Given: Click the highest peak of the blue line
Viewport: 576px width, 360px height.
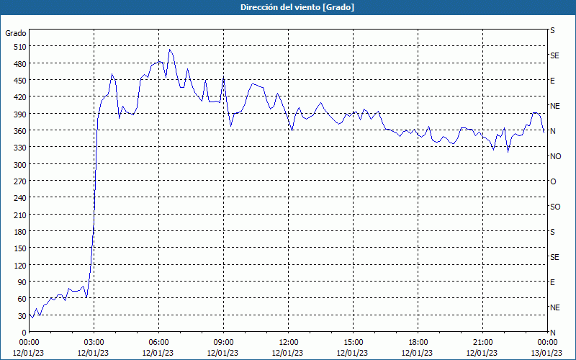Looking at the screenshot, I should pyautogui.click(x=169, y=49).
